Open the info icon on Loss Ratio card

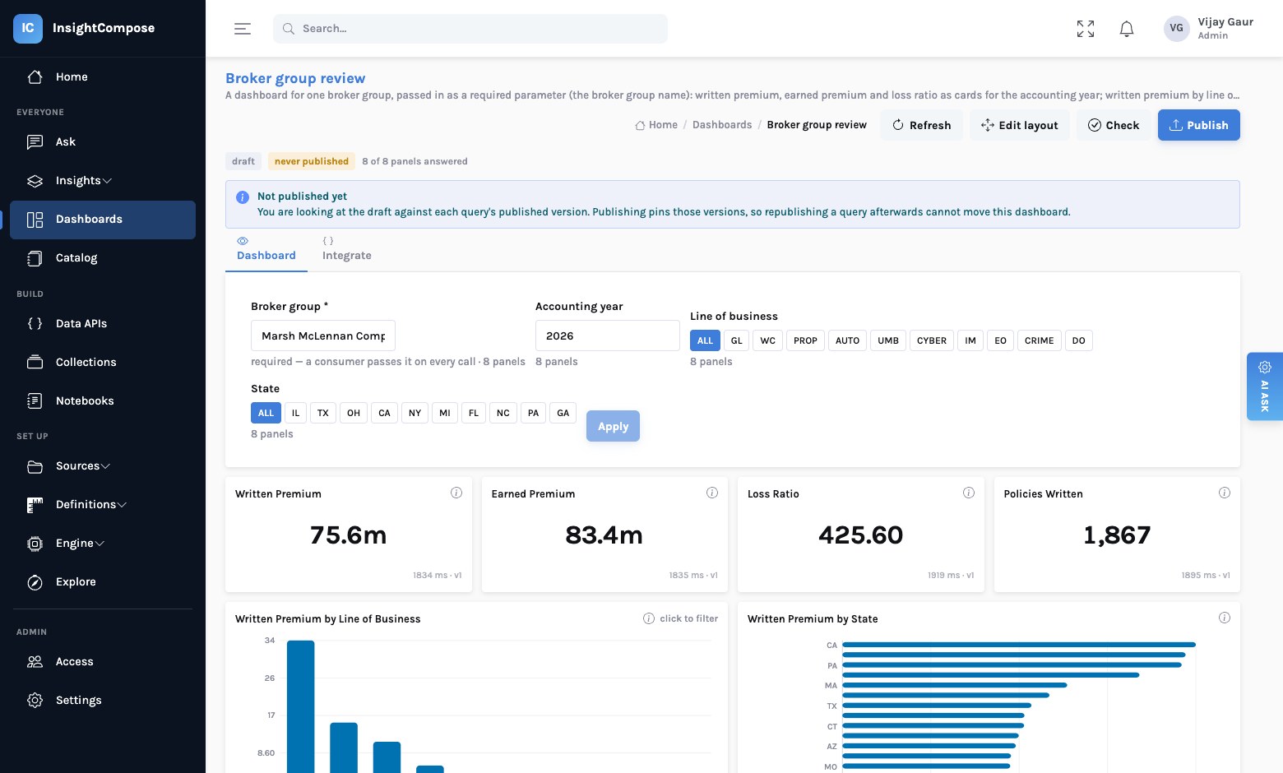click(x=969, y=493)
